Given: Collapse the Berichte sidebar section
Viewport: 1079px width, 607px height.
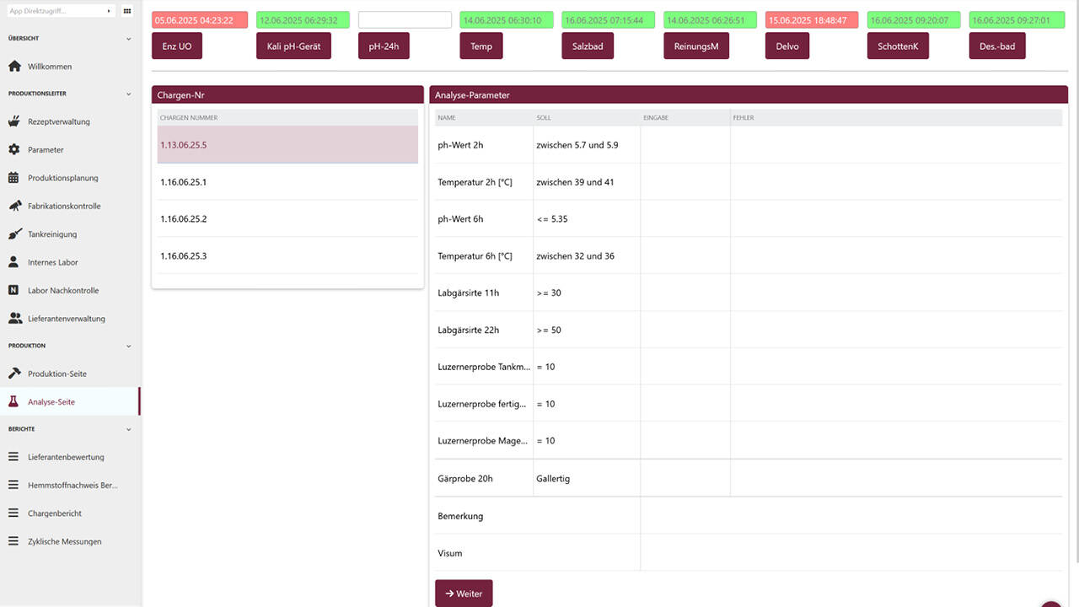Looking at the screenshot, I should point(128,429).
